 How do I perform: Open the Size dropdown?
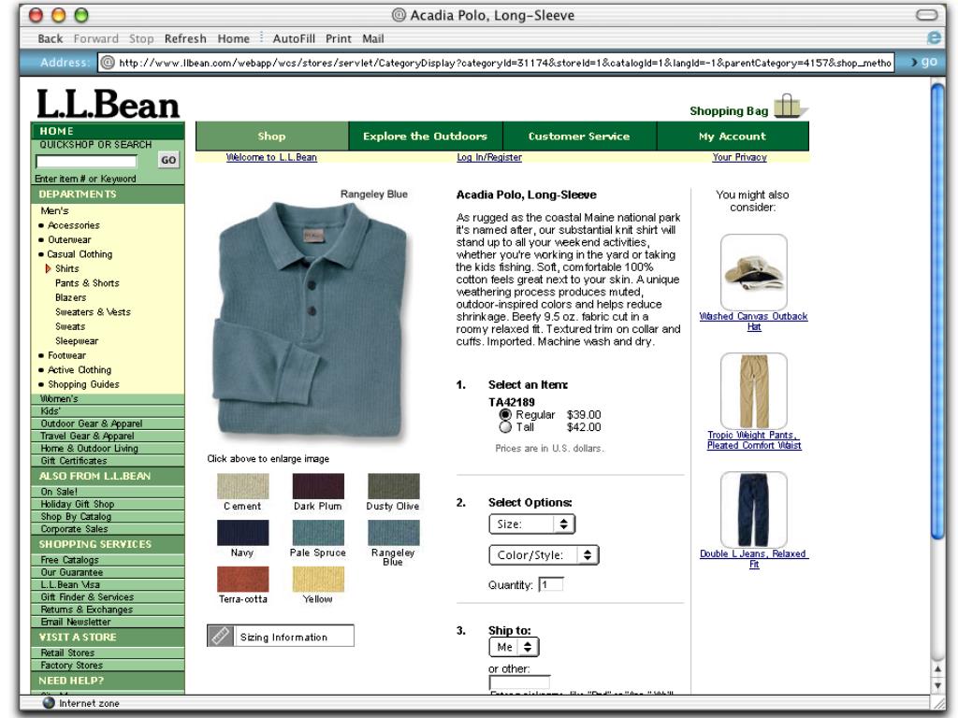(x=531, y=524)
